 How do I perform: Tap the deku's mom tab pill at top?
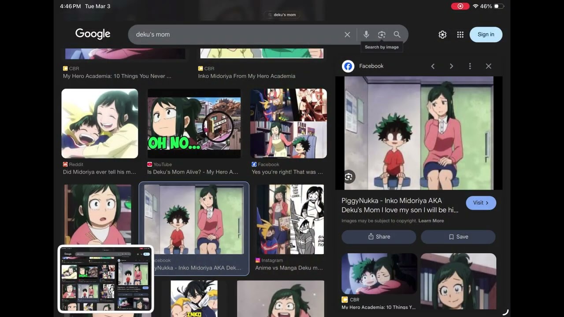282,15
